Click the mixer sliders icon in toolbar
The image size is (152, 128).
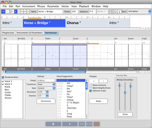[111, 11]
